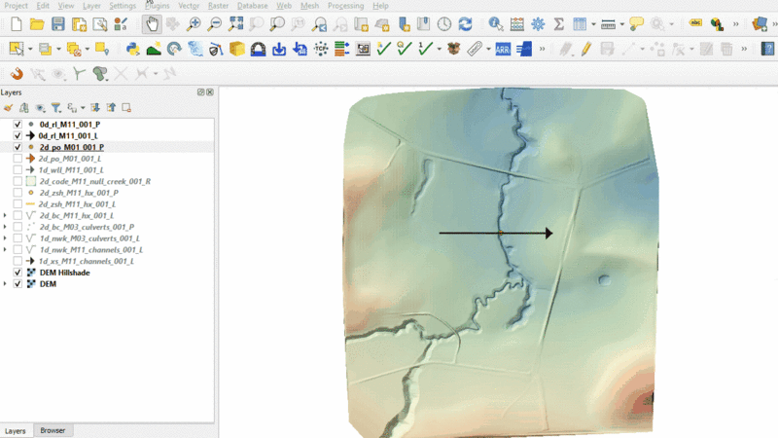Click the Save Project floppy disk icon

58,23
